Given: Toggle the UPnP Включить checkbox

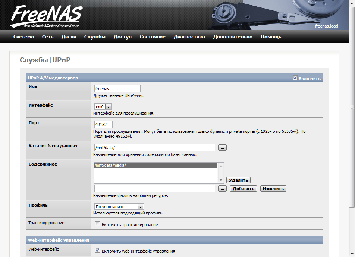Looking at the screenshot, I should click(295, 78).
